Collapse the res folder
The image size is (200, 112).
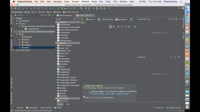point(17,34)
